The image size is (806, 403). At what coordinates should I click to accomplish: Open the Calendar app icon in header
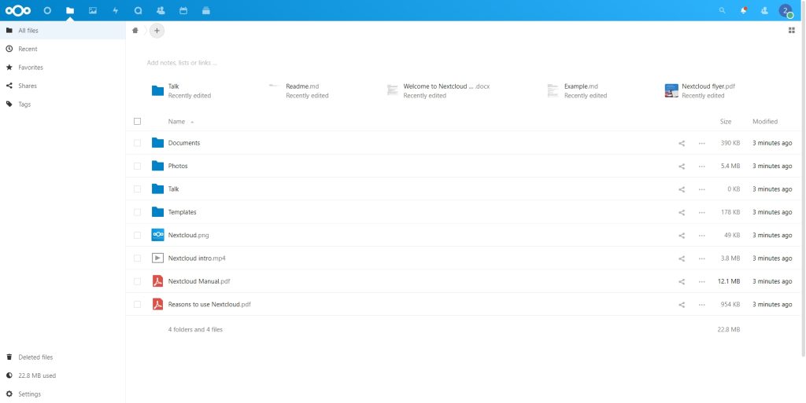(x=183, y=10)
